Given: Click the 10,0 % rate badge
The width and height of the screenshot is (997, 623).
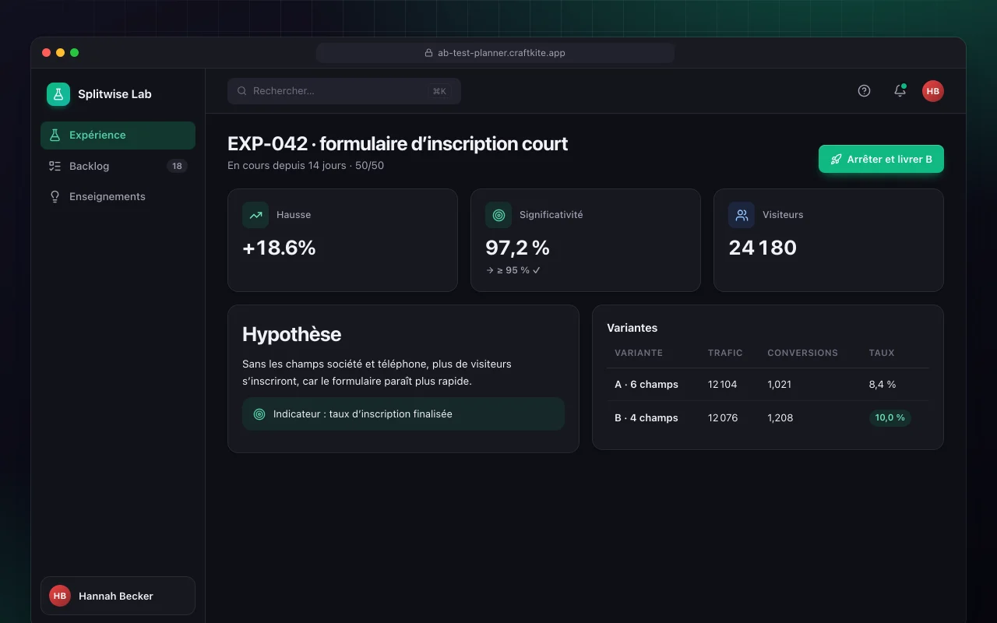Looking at the screenshot, I should tap(890, 418).
